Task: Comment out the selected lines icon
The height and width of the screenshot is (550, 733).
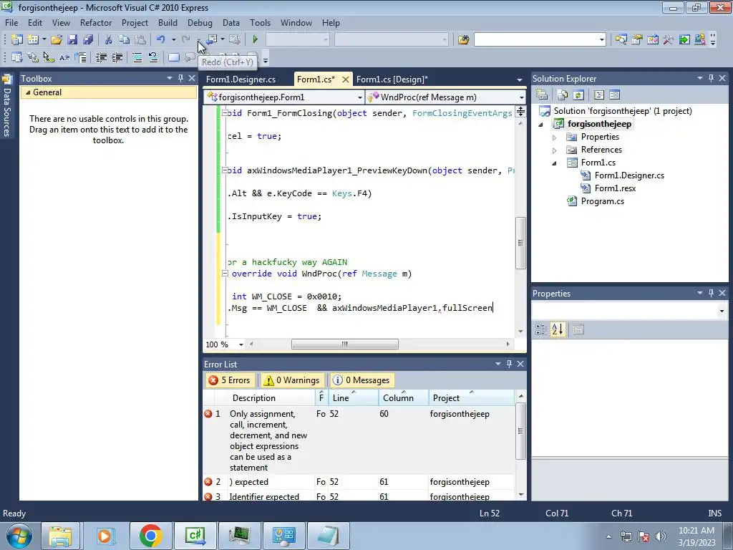Action: pyautogui.click(x=137, y=57)
